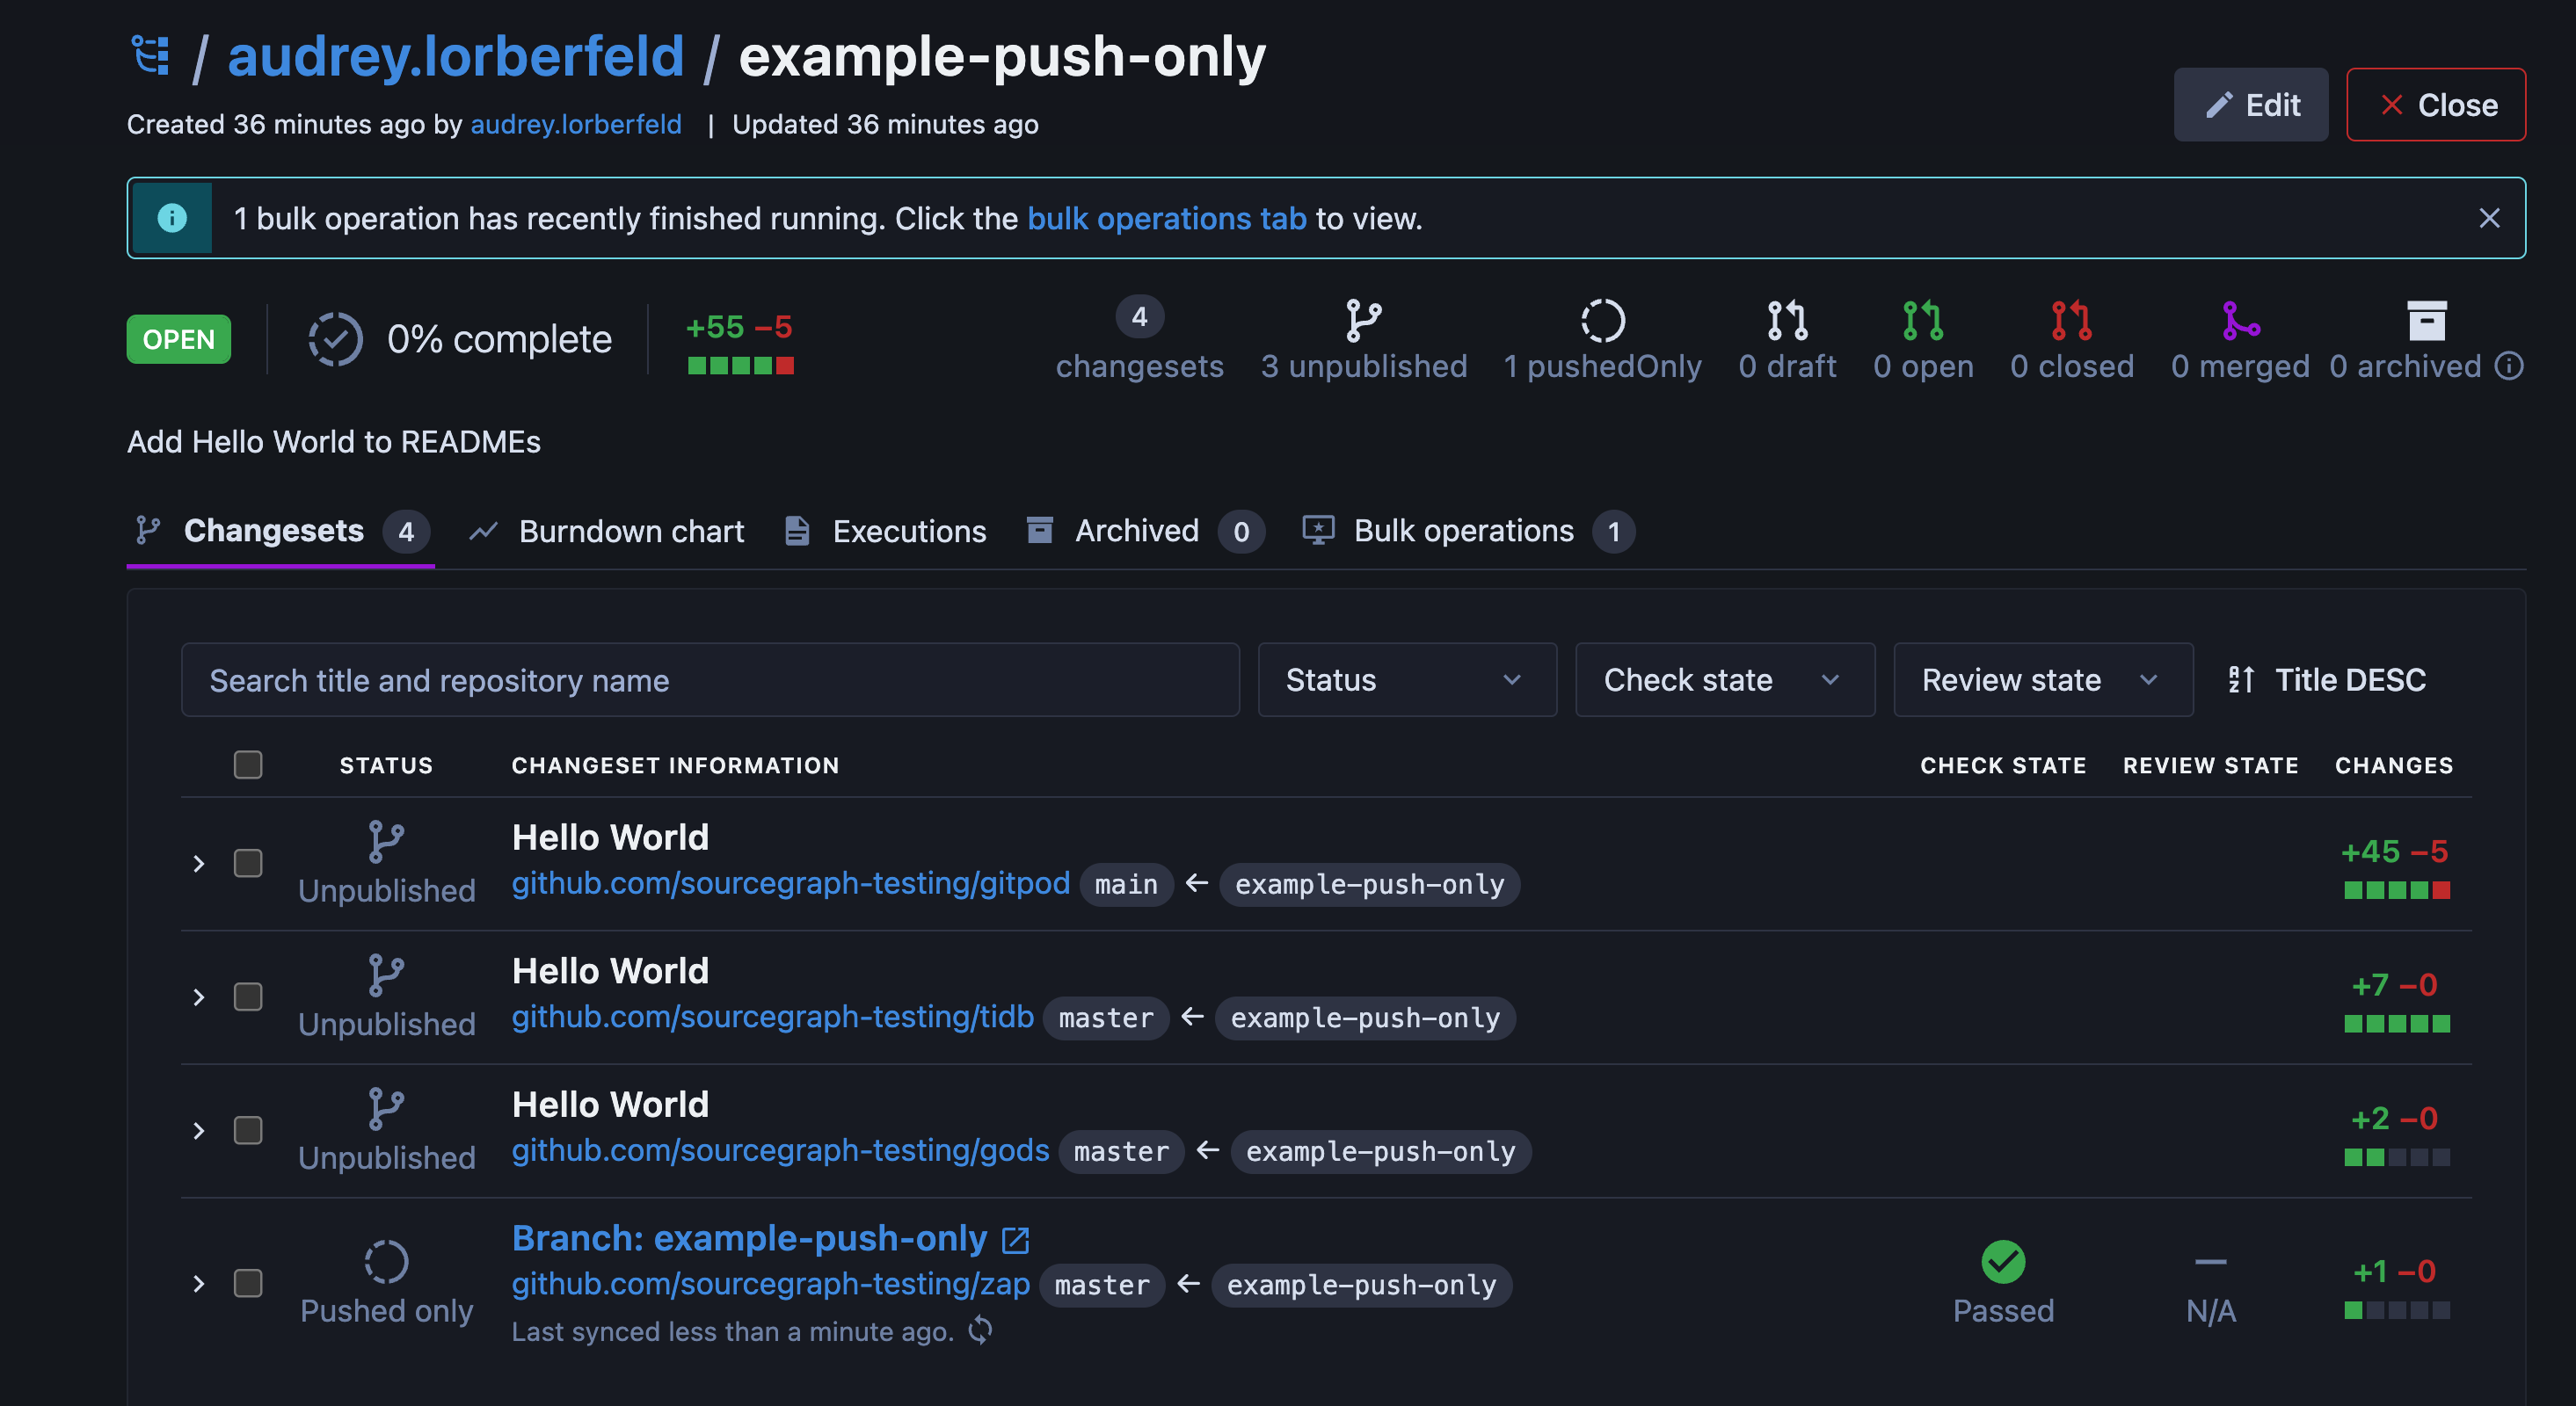The width and height of the screenshot is (2576, 1406).
Task: Click the sync refresh icon after Last synced
Action: tap(980, 1330)
